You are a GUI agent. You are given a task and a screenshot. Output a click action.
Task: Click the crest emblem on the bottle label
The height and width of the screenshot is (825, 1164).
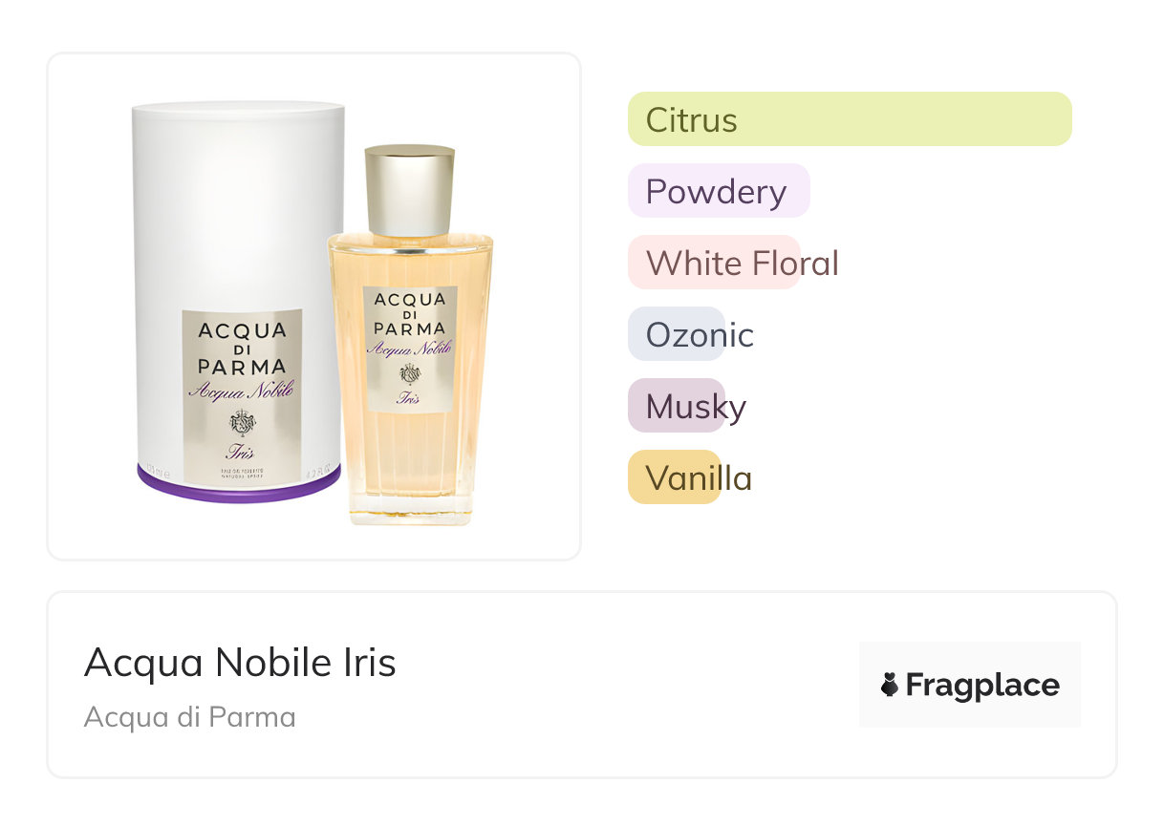tap(410, 374)
